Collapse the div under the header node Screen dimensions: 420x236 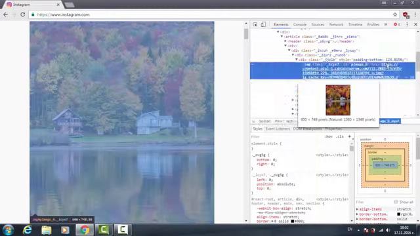point(285,46)
